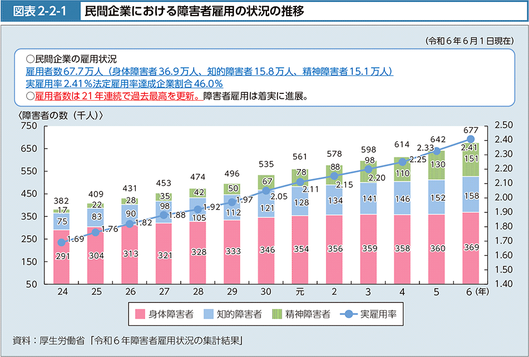Click the line data point labeled 2.05
The height and width of the screenshot is (357, 529).
(x=266, y=190)
